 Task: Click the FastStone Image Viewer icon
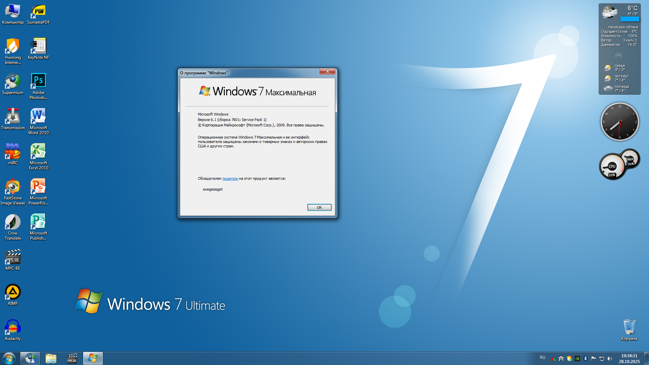click(13, 191)
